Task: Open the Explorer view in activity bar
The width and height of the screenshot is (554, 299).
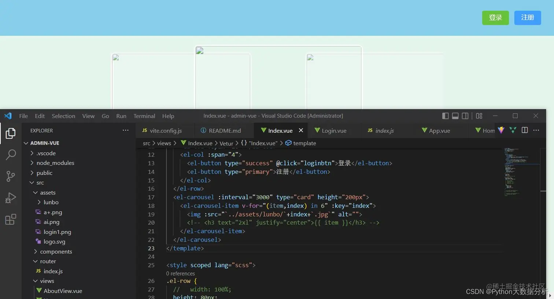Action: point(11,133)
